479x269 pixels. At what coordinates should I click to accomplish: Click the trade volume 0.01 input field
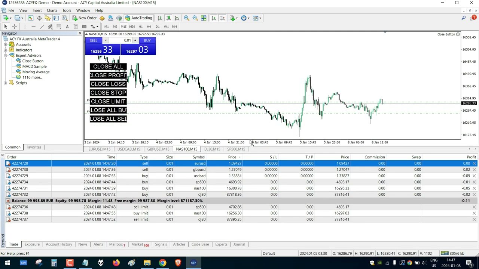point(121,40)
